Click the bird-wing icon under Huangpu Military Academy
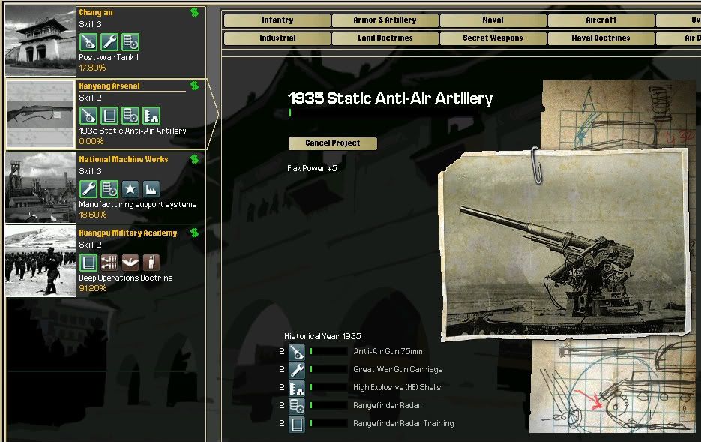Viewport: 701px width, 442px height. click(x=130, y=263)
